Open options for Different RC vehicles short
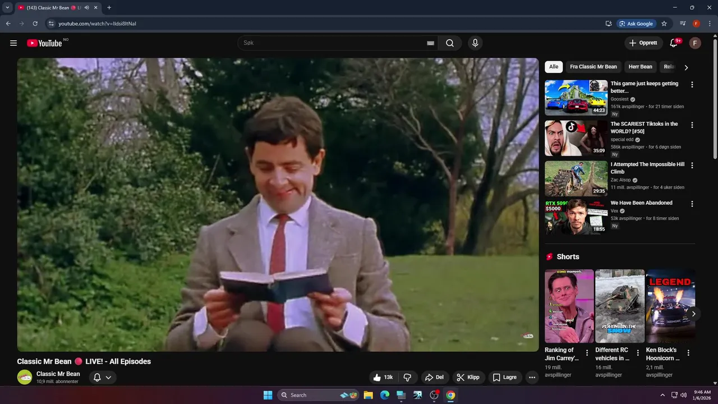 click(638, 353)
